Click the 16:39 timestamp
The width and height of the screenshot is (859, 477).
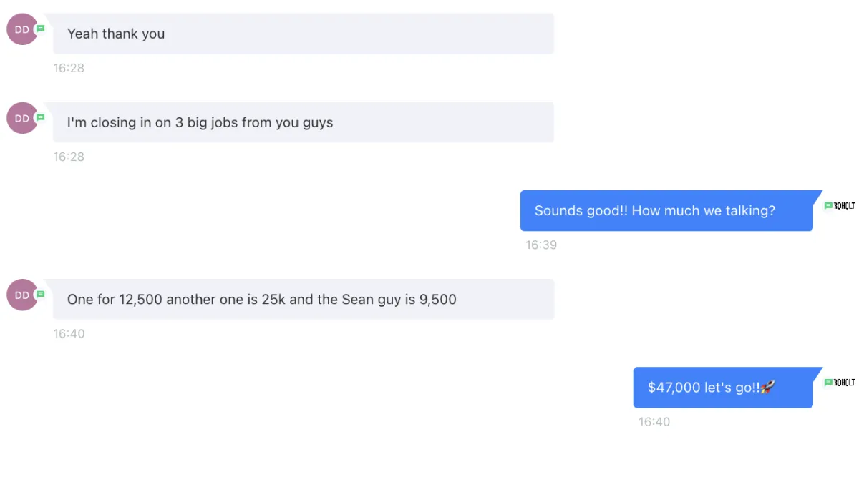tap(541, 245)
